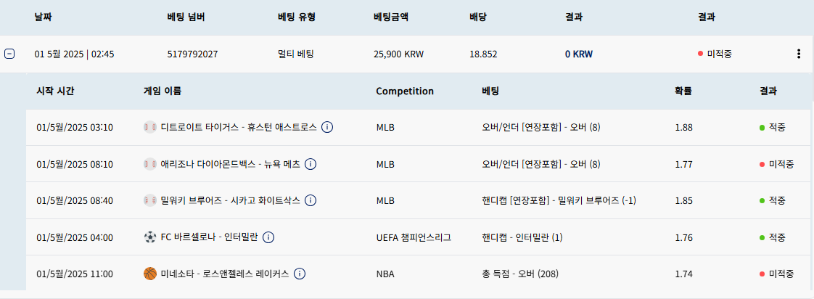Click the 배당 column header

click(478, 17)
